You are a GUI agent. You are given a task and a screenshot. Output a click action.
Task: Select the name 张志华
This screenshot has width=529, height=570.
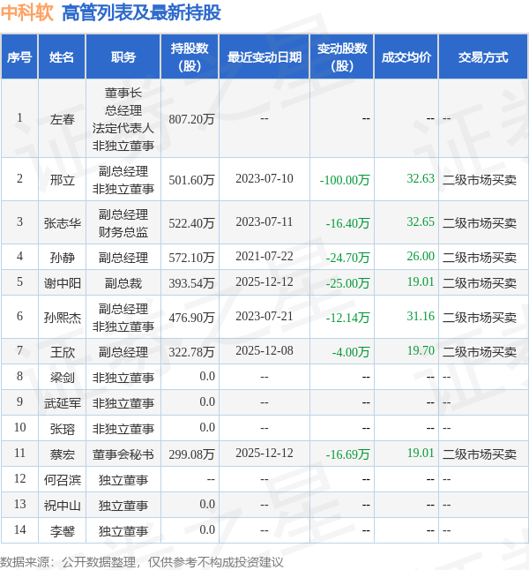62,223
